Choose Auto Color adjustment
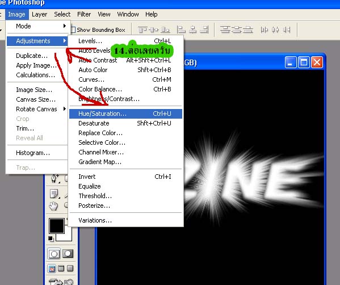Image resolution: width=340 pixels, height=285 pixels. [x=125, y=70]
